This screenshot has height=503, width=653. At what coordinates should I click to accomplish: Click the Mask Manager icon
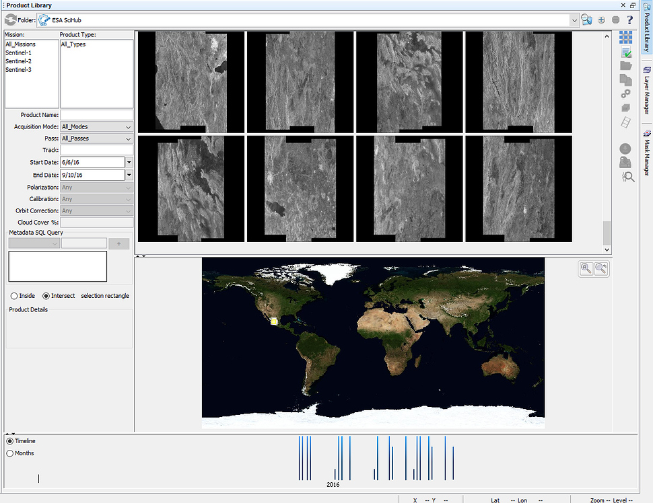click(x=647, y=134)
